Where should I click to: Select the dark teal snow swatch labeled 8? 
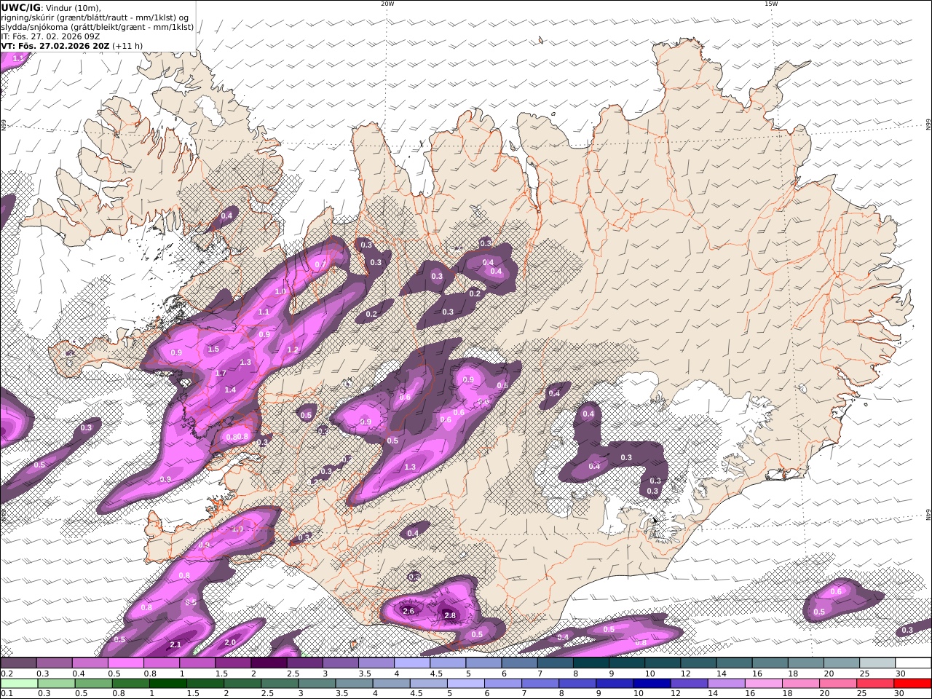tap(591, 663)
